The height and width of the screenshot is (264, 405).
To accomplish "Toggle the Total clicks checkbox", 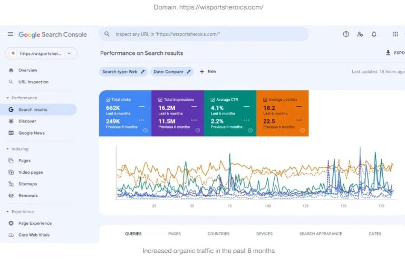I will pyautogui.click(x=108, y=100).
